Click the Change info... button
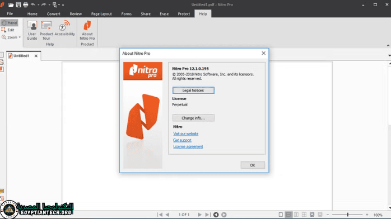Image resolution: width=391 pixels, height=219 pixels. [193, 118]
